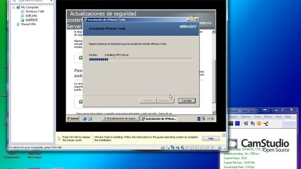Viewport: 301px width, 169px height.
Task: Open Shared VMs in the library
Action: (x=28, y=24)
